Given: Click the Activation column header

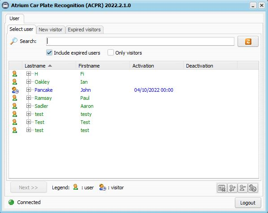Looking at the screenshot, I should pyautogui.click(x=157, y=66).
